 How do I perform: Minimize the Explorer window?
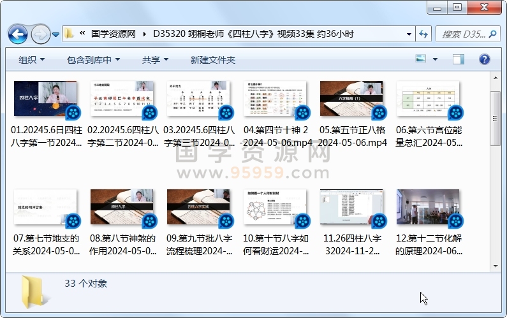[x=437, y=8]
